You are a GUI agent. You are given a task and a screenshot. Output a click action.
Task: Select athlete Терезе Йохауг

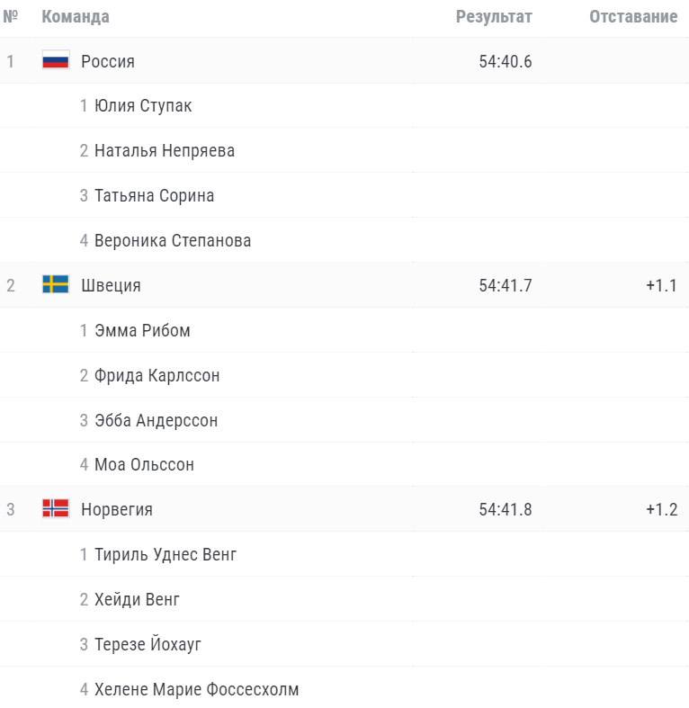click(148, 644)
